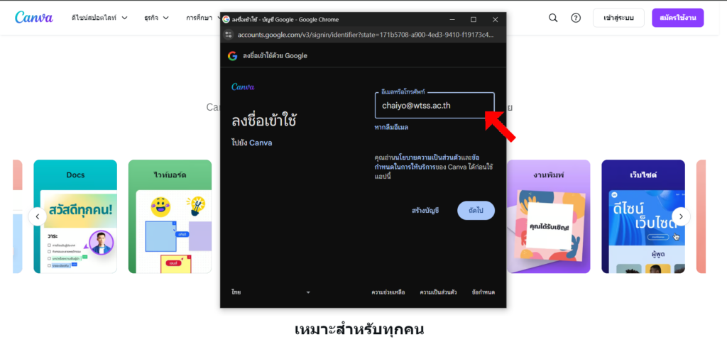Open the การศึกษา navigation menu
This screenshot has height=354, width=727.
pos(203,18)
